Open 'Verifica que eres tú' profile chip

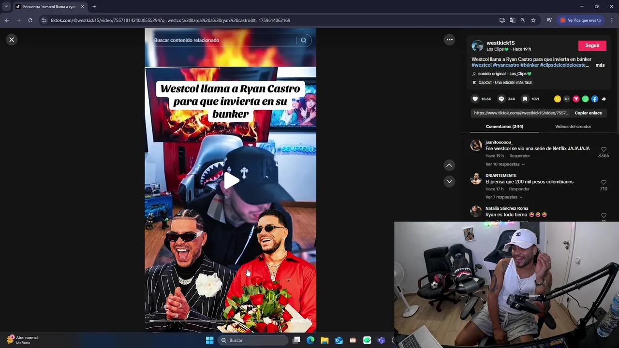click(580, 20)
